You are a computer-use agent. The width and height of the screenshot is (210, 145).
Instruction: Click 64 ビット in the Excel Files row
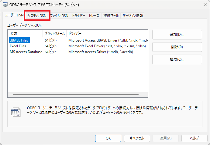[51, 46]
